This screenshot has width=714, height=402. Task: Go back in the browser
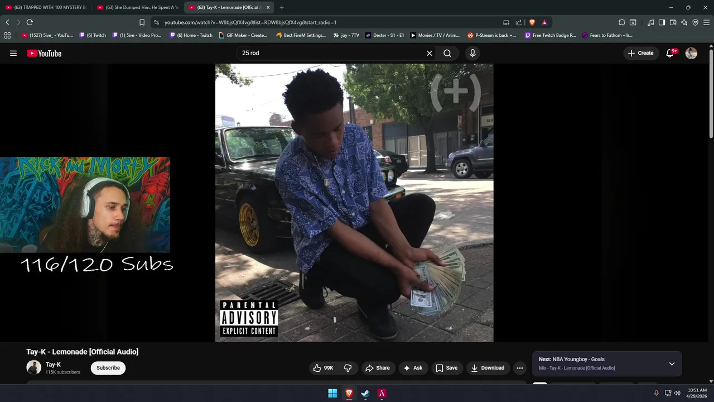[7, 22]
